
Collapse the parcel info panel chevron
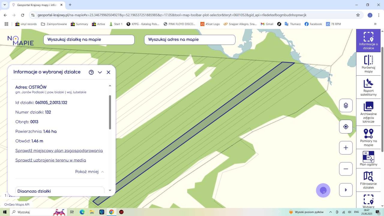click(x=100, y=72)
